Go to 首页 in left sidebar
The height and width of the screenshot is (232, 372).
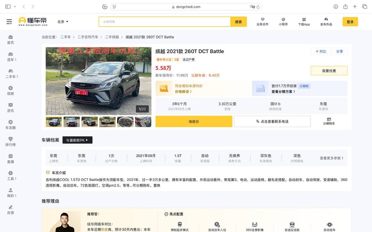click(11, 40)
